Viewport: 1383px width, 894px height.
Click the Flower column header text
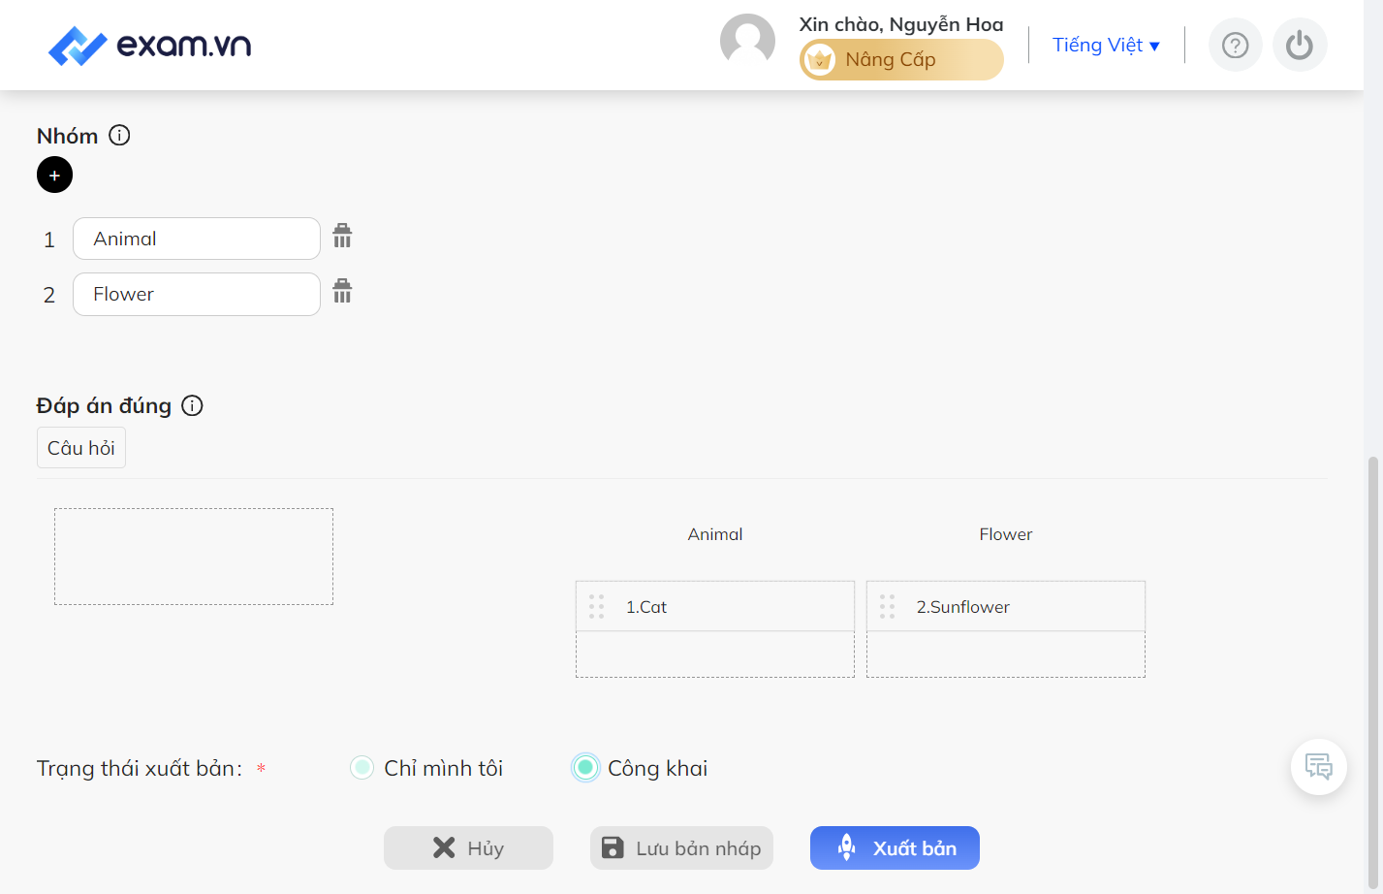[x=1006, y=534]
